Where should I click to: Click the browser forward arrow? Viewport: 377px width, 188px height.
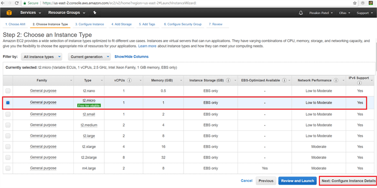click(x=10, y=3)
